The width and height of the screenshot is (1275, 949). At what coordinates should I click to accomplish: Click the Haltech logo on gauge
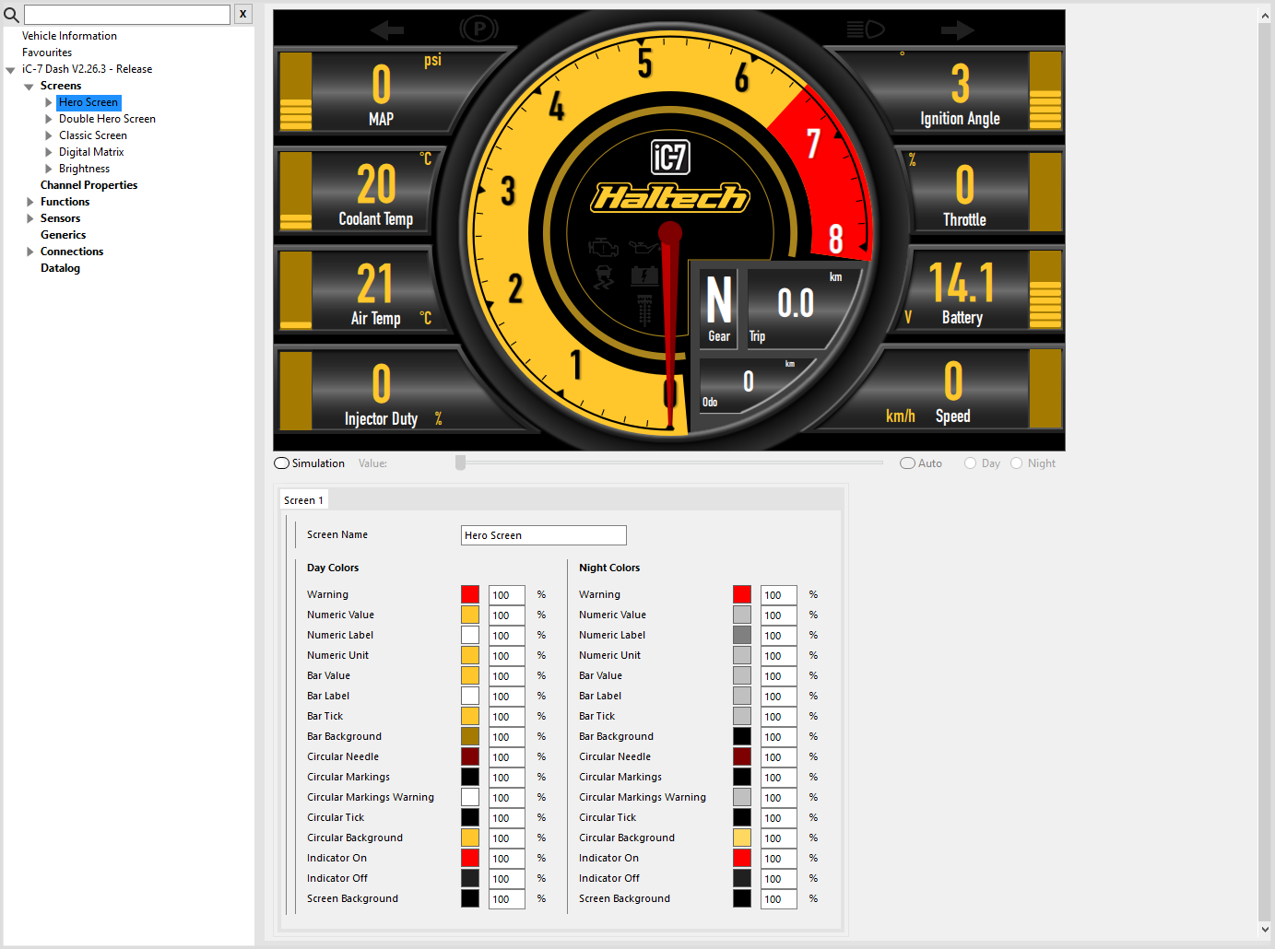(x=670, y=196)
